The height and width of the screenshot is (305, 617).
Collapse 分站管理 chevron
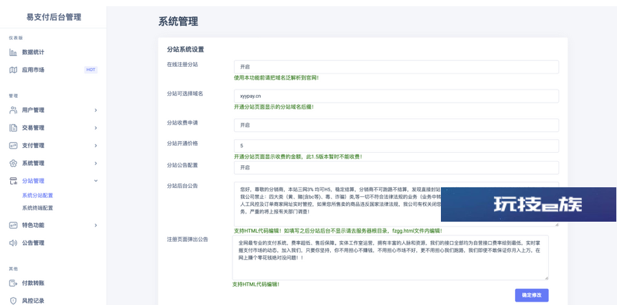pos(96,181)
